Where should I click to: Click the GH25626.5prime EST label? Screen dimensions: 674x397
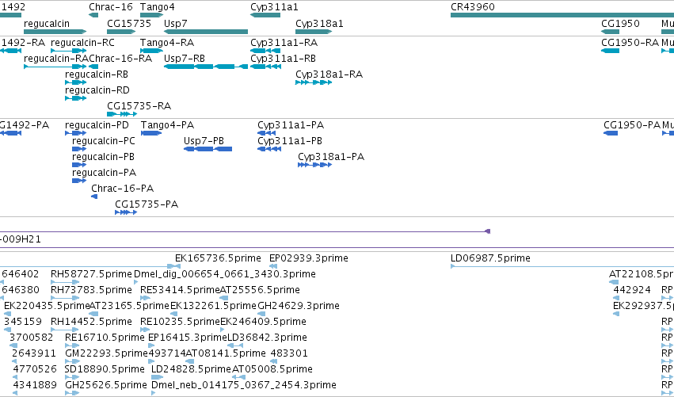point(106,385)
